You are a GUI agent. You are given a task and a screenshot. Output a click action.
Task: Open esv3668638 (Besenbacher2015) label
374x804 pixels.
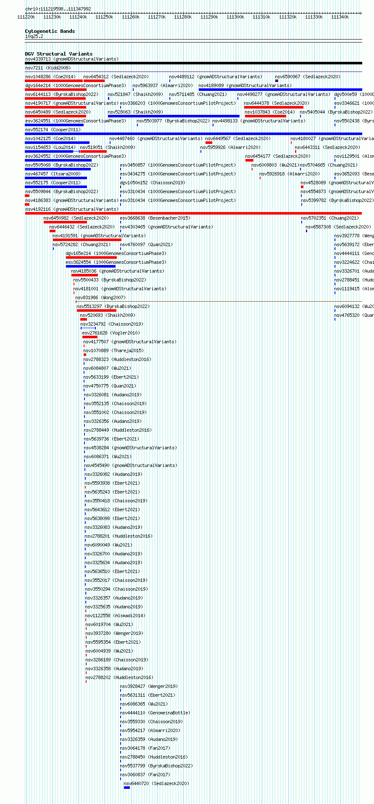click(x=155, y=218)
